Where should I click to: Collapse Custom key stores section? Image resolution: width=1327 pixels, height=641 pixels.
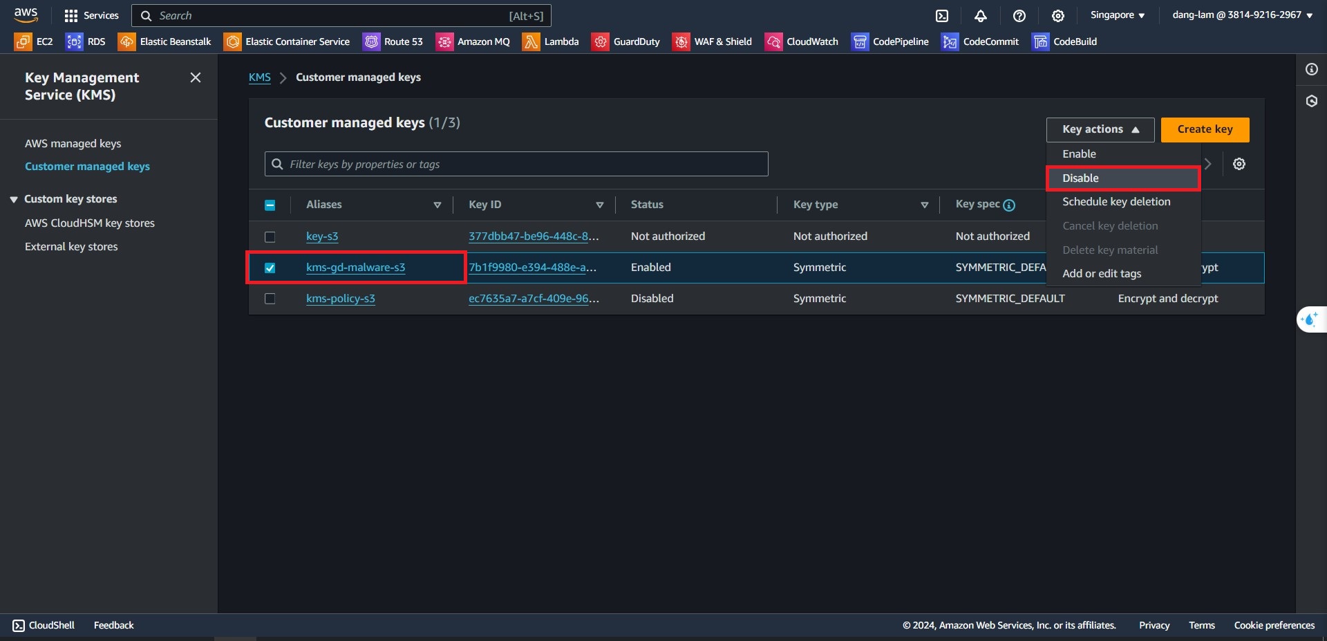14,199
